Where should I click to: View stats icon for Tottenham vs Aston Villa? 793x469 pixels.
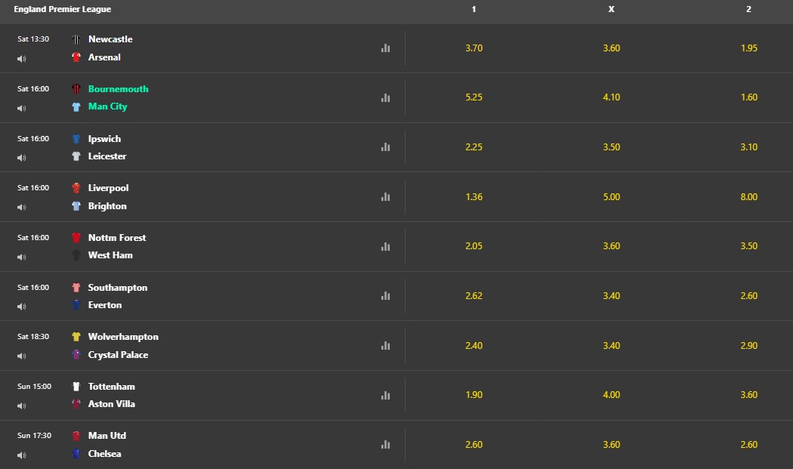click(x=385, y=395)
